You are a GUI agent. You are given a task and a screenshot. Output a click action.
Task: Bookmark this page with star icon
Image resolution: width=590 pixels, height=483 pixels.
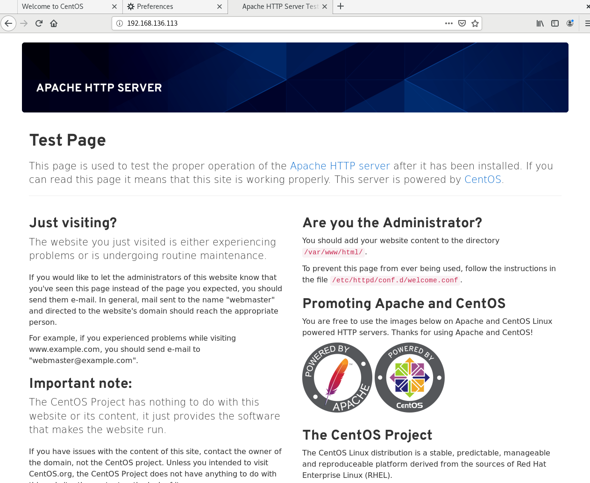[475, 23]
